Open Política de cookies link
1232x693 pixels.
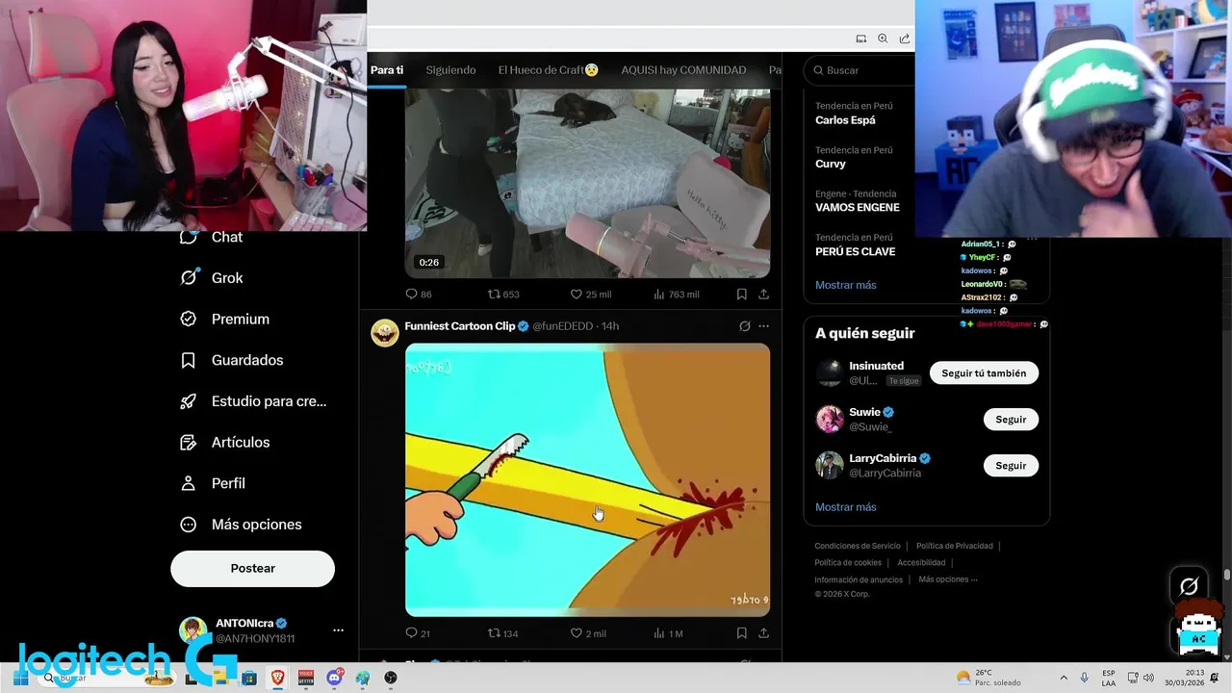[x=848, y=563]
